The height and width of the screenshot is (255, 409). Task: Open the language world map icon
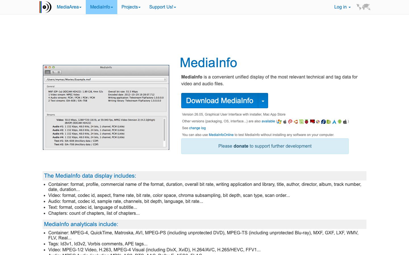(x=363, y=7)
